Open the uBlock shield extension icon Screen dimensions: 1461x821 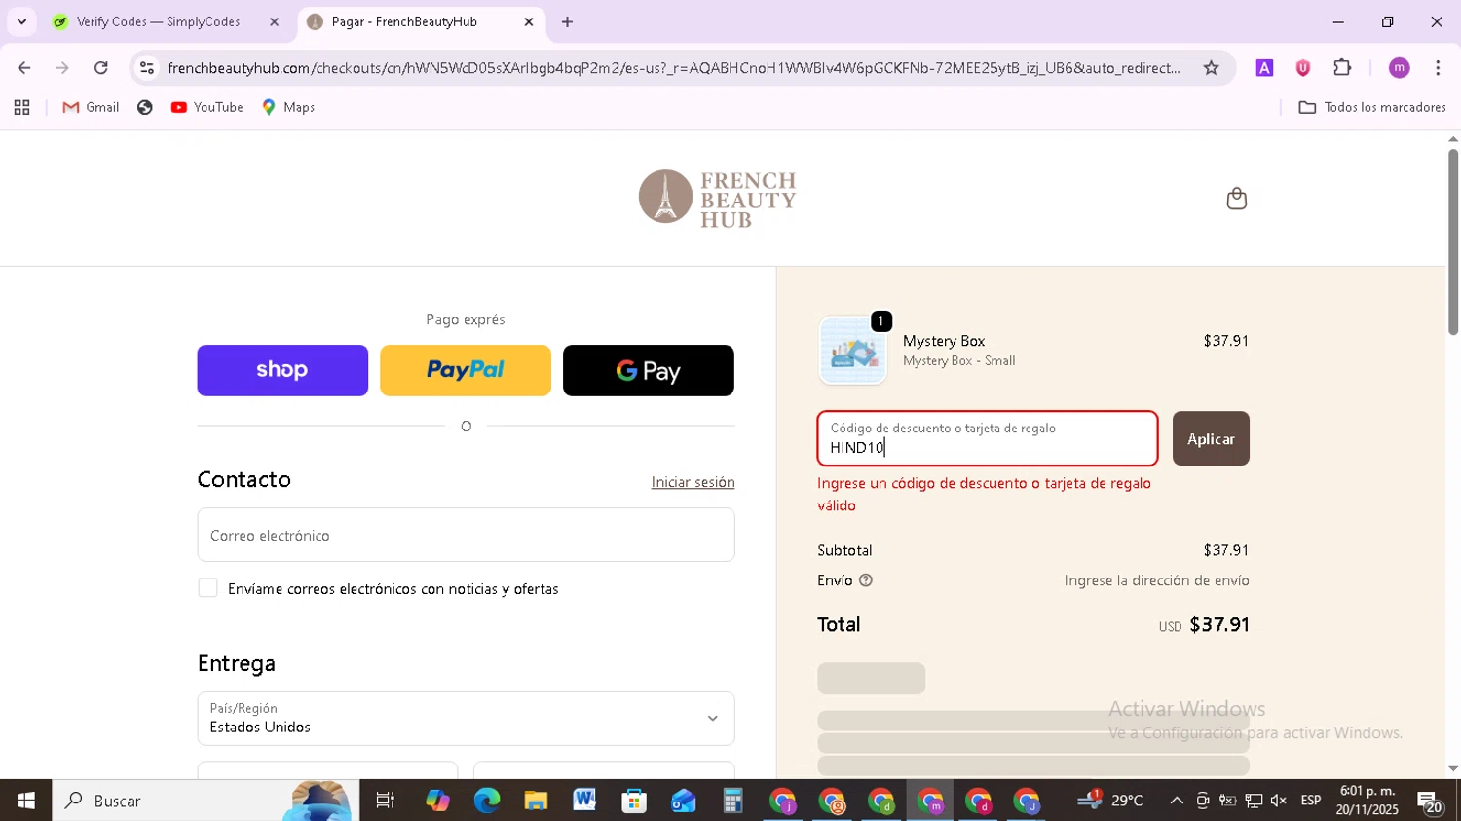coord(1303,68)
